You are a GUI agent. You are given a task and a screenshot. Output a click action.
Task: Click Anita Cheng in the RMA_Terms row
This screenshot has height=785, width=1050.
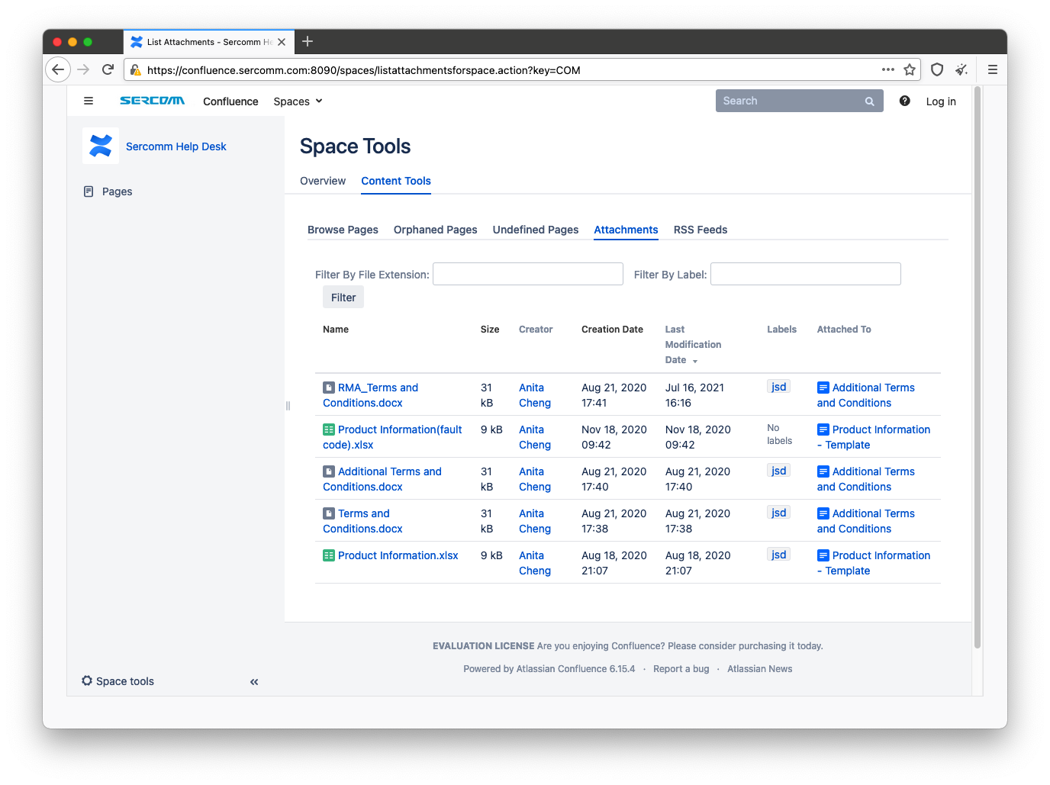(534, 395)
